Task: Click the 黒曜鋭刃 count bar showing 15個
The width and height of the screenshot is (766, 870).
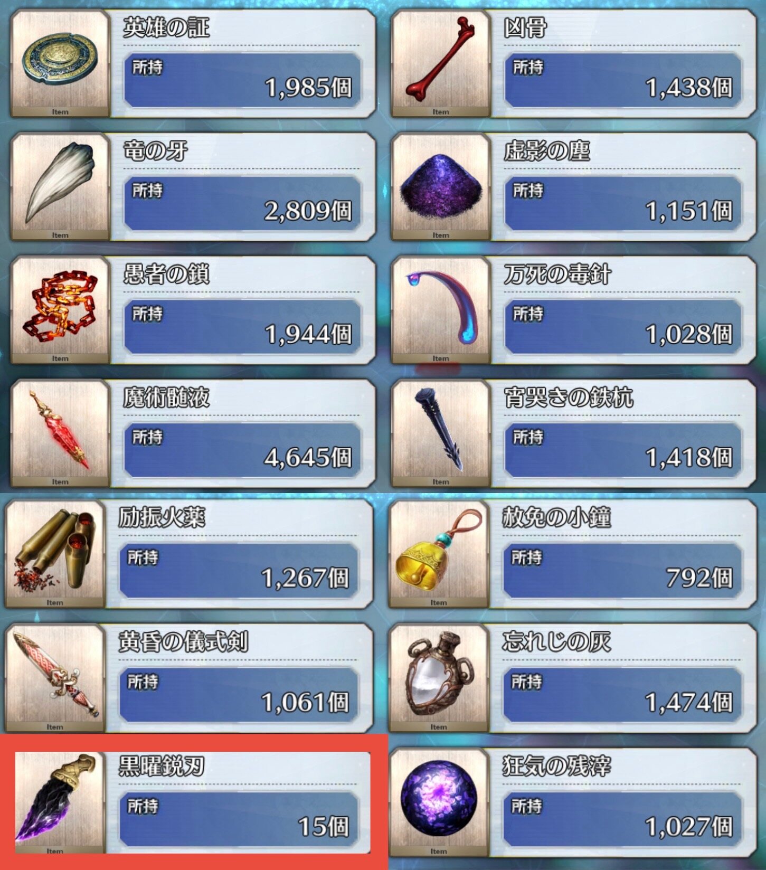Action: point(239,819)
